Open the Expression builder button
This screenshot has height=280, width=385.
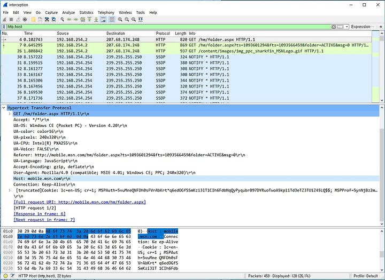(362, 27)
